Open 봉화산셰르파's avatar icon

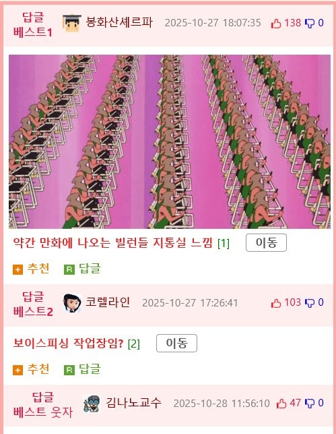tap(72, 23)
